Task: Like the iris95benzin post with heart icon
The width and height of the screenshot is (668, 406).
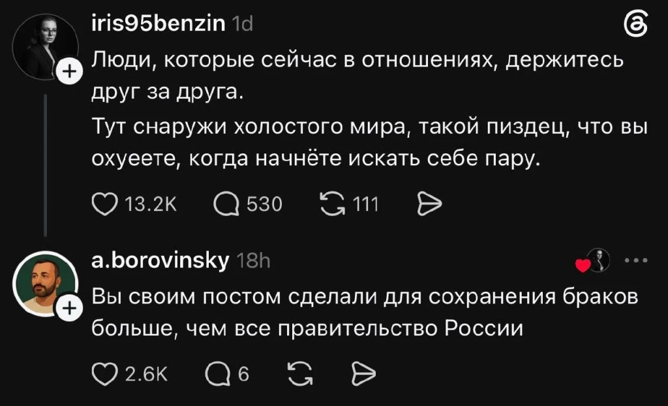Action: 105,204
